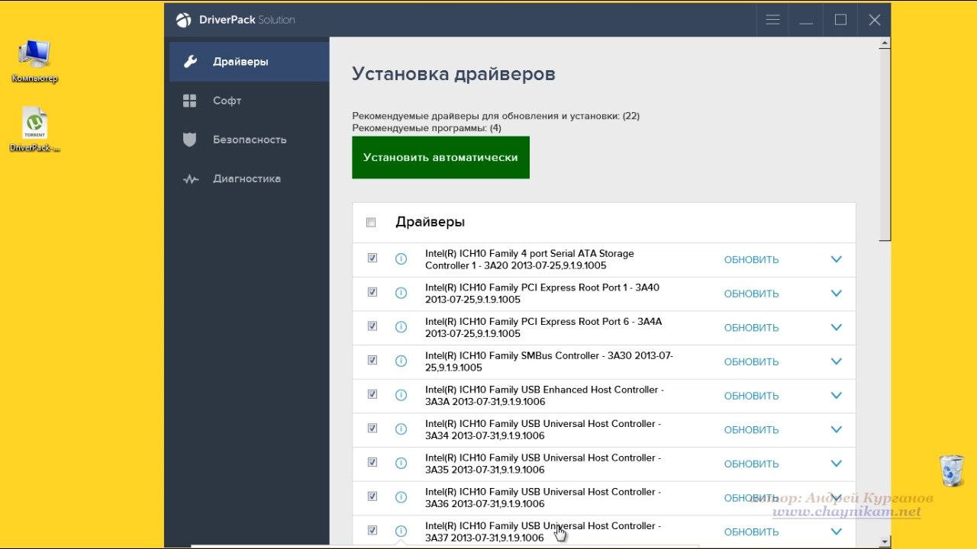Screen dimensions: 977x549
Task: Click ОБНОВИТЬ for USB Universal Host Controller 3A35
Action: click(751, 464)
